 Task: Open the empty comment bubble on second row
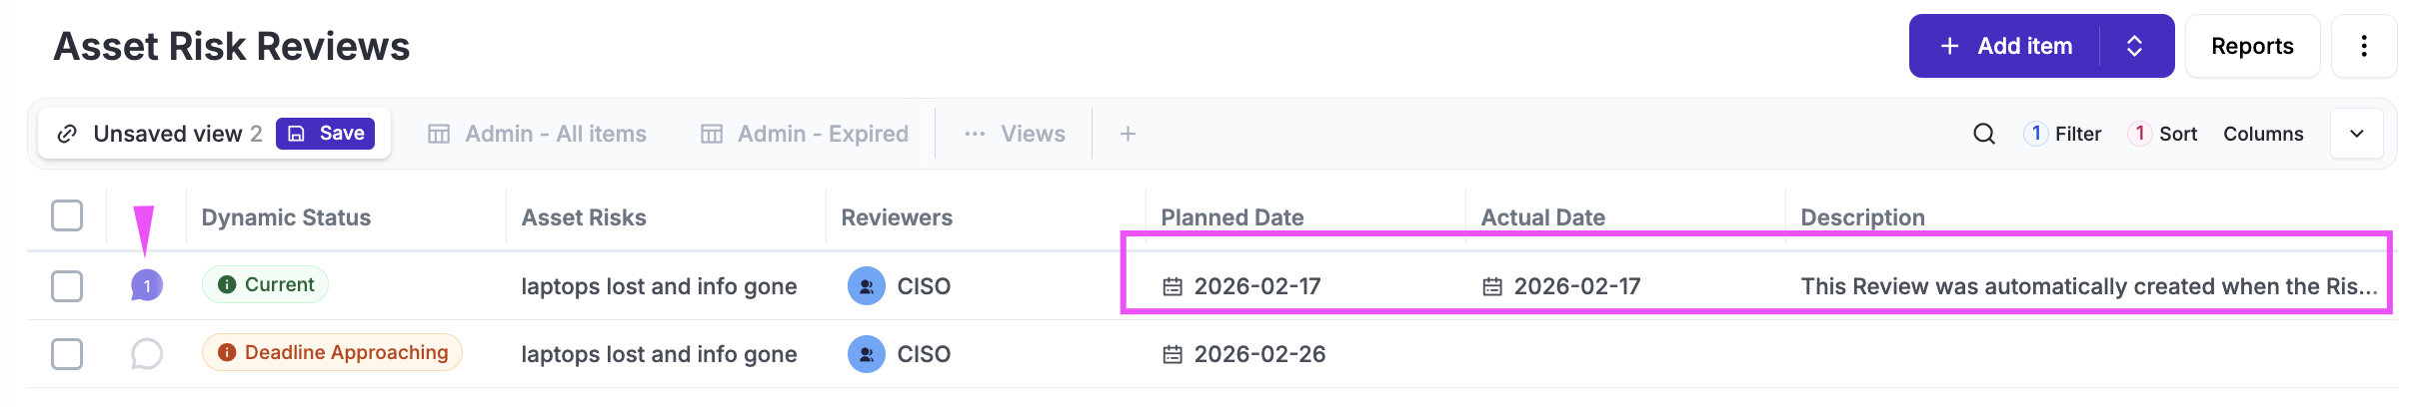pos(147,354)
